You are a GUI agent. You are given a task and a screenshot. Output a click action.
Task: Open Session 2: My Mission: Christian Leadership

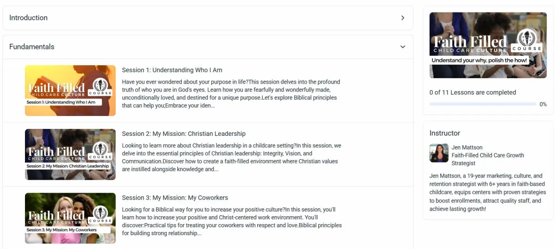[x=184, y=134]
